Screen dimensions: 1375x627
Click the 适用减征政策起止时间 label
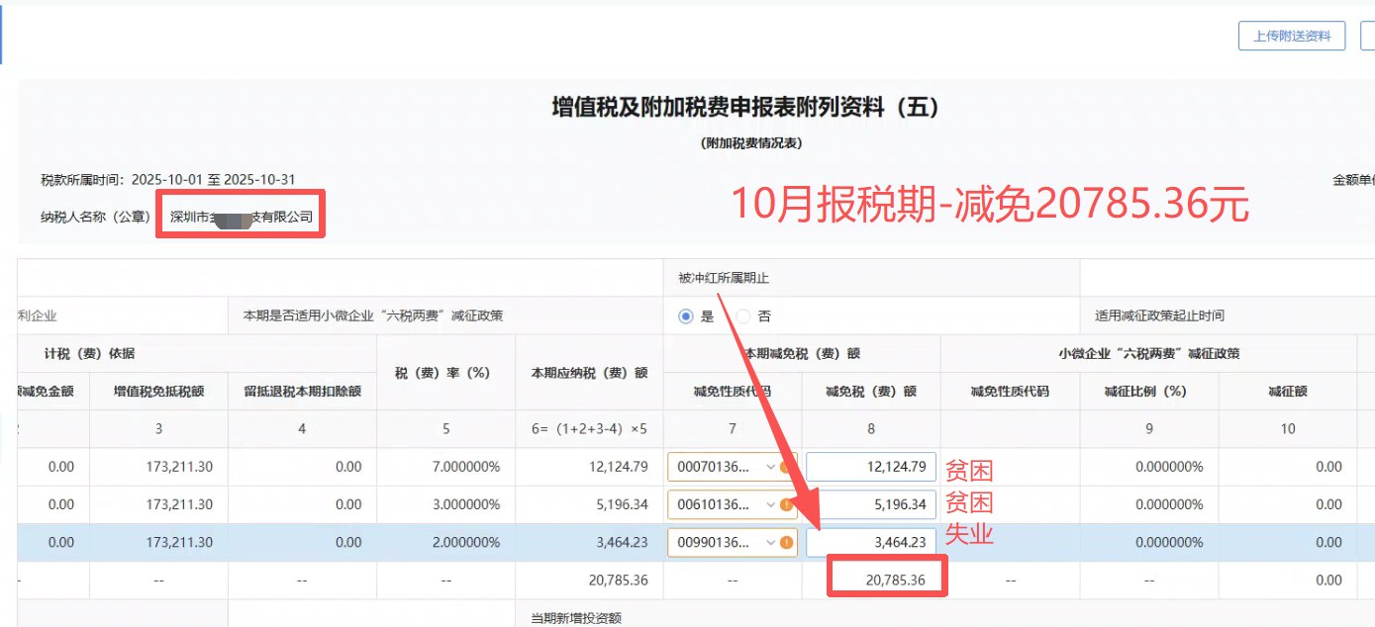coord(1159,316)
